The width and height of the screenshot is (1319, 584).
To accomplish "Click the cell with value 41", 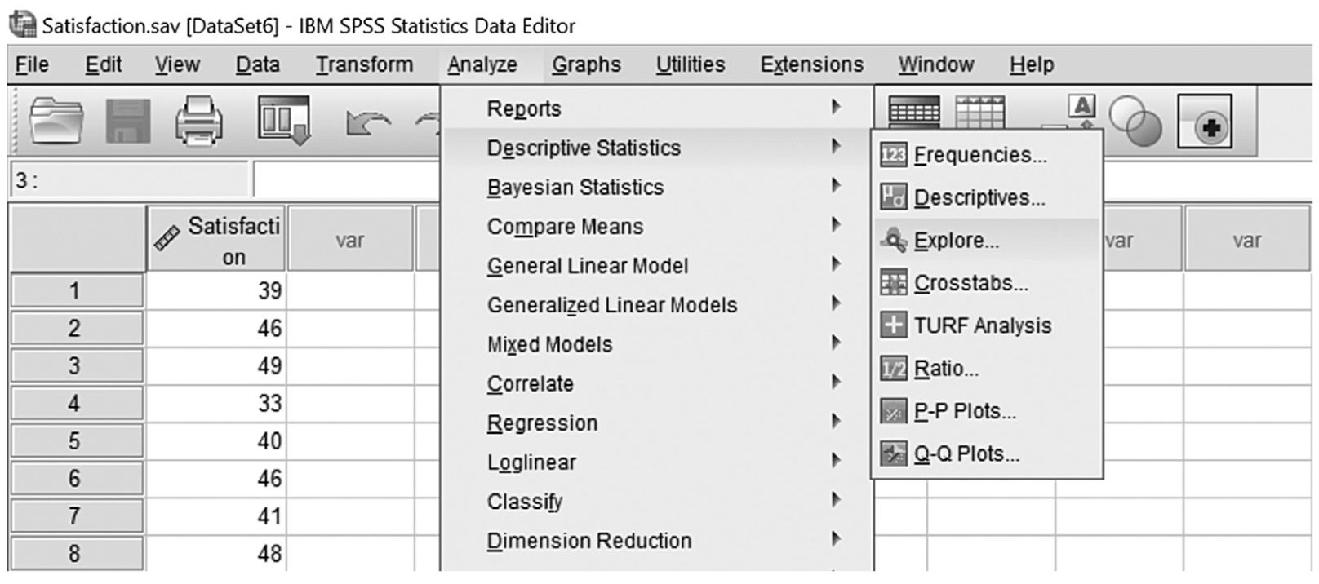I will (x=216, y=515).
